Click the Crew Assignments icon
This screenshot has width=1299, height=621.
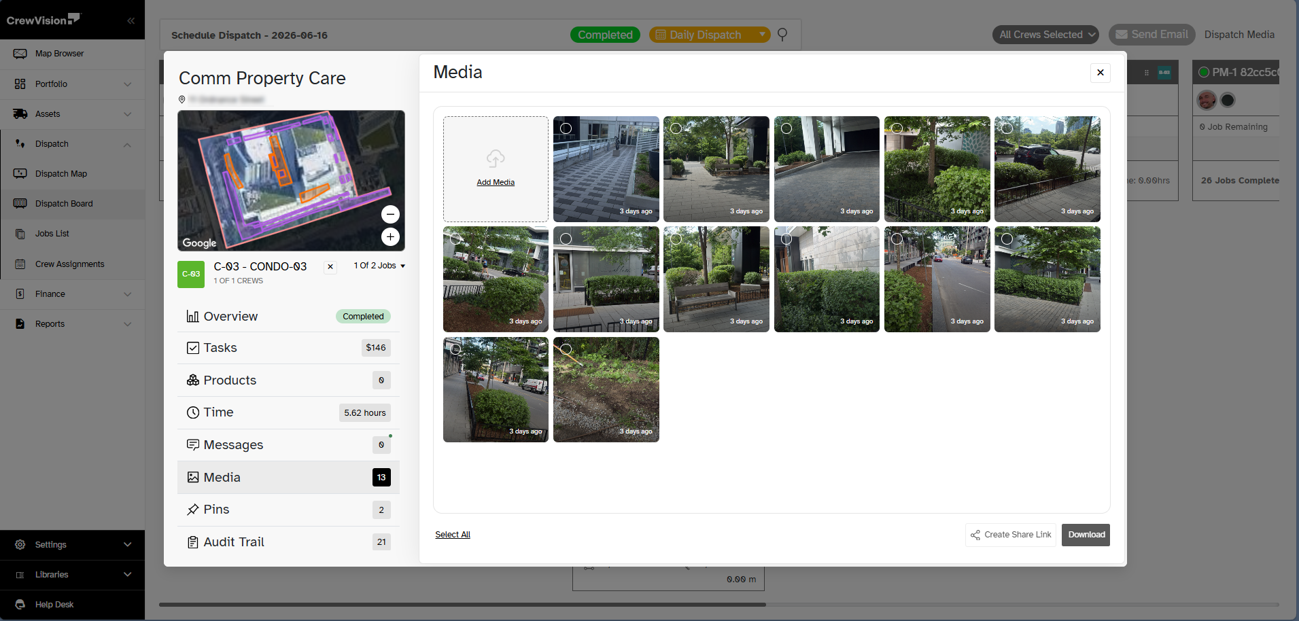20,264
